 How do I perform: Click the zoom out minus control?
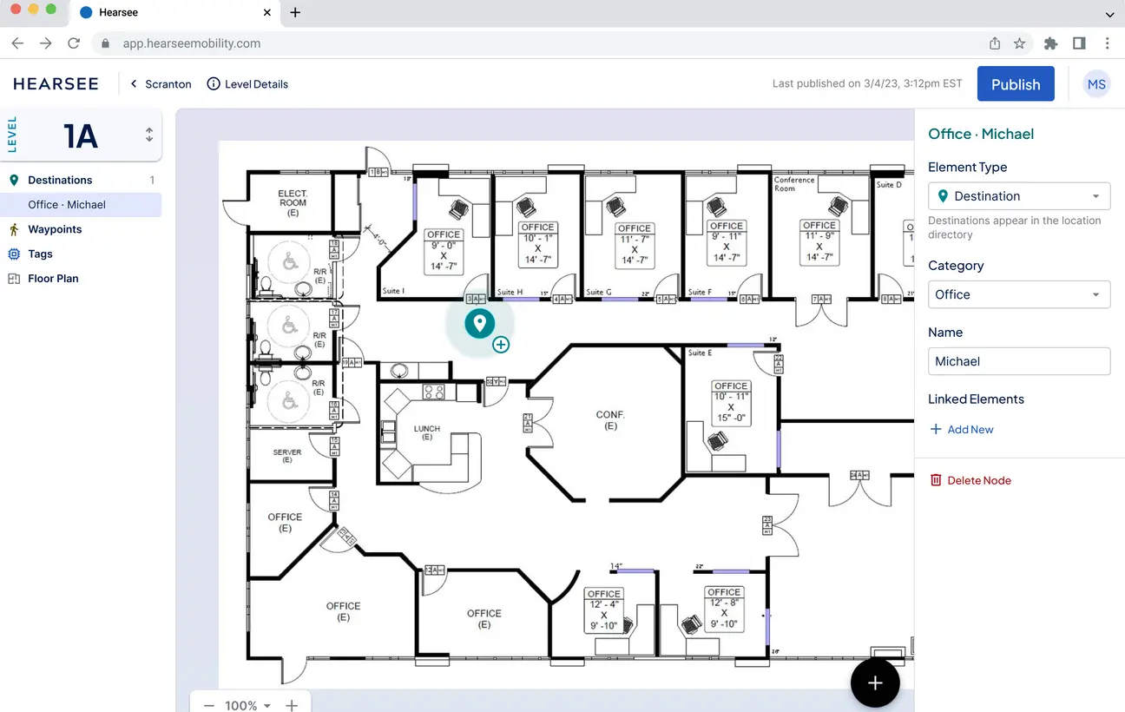(x=208, y=705)
